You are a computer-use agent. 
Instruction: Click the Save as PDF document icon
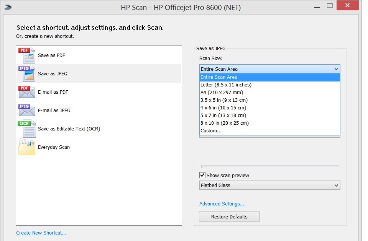27,55
